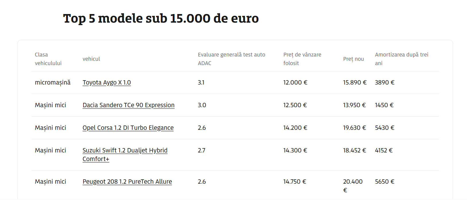The height and width of the screenshot is (200, 467).
Task: Select the 13.950 € new price cell
Action: pyautogui.click(x=354, y=105)
